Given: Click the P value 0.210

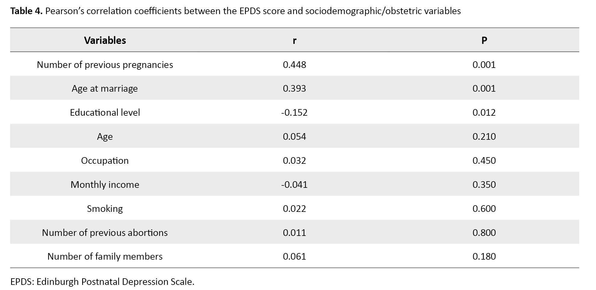Looking at the screenshot, I should pos(484,136).
